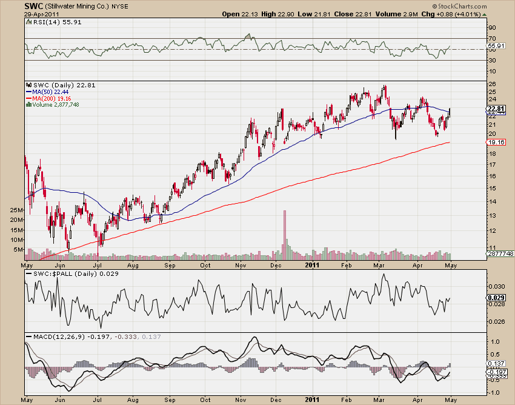Click the 0.026 ratio axis value
Viewport: 515px width, 405px height.
tap(497, 322)
